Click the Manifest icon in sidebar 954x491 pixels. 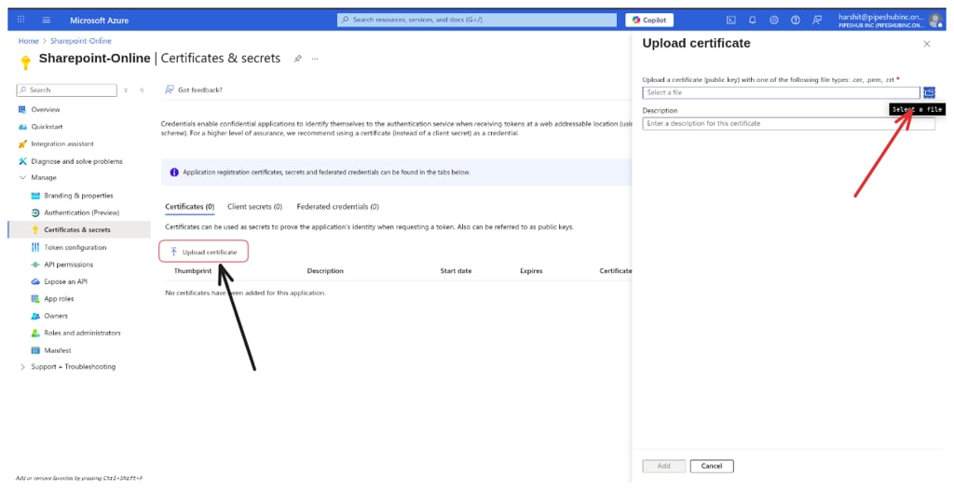click(x=35, y=350)
